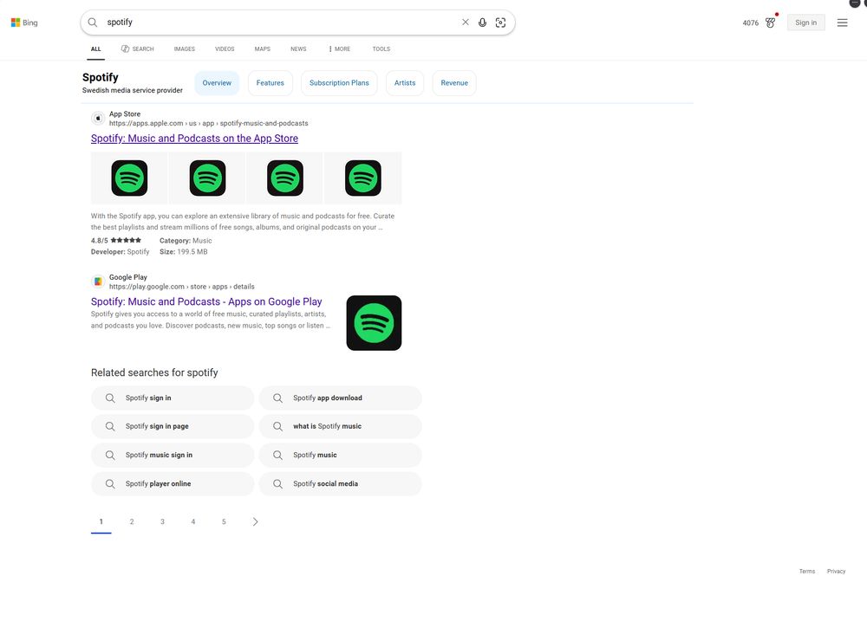Click the Bing logo
Image resolution: width=867 pixels, height=634 pixels.
click(23, 22)
